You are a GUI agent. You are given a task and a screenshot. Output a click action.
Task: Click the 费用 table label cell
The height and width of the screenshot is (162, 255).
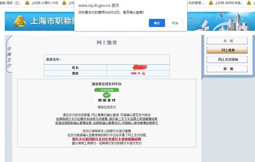pyautogui.click(x=75, y=73)
